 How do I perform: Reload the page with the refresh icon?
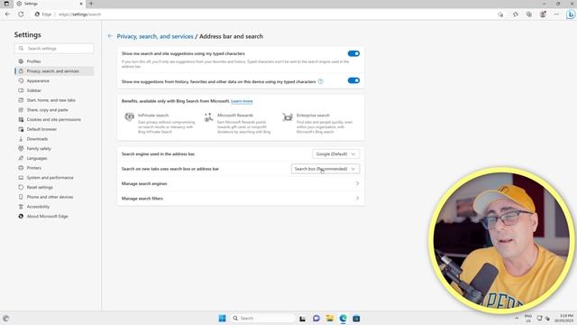coord(21,14)
